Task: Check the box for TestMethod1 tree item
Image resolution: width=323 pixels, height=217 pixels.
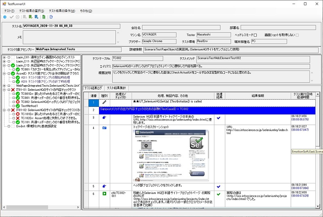Action: tap(14, 106)
